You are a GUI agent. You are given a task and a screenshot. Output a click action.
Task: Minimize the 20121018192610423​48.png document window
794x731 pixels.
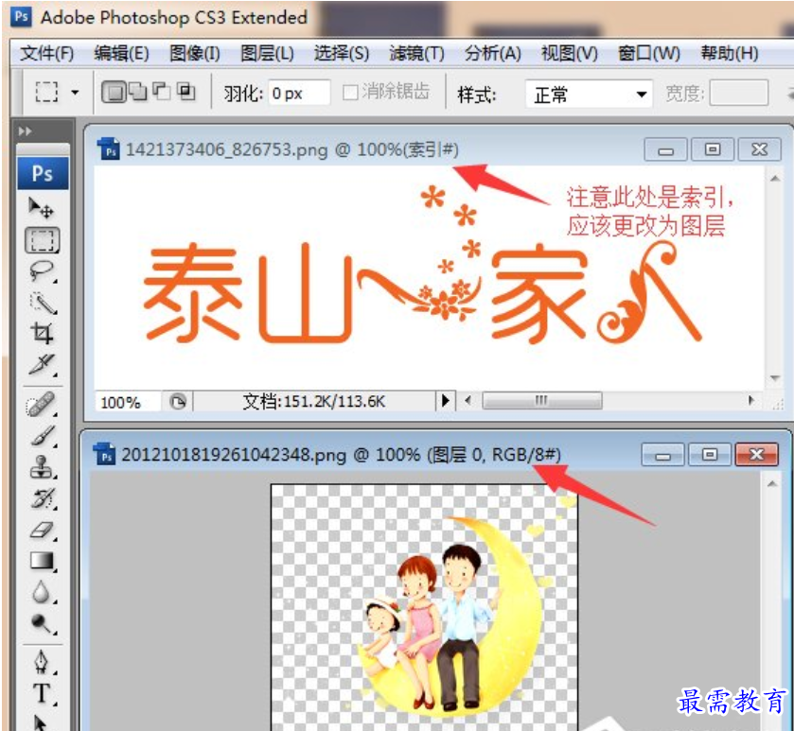click(662, 454)
